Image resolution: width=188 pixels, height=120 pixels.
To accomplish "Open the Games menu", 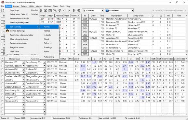I will [x=16, y=6].
